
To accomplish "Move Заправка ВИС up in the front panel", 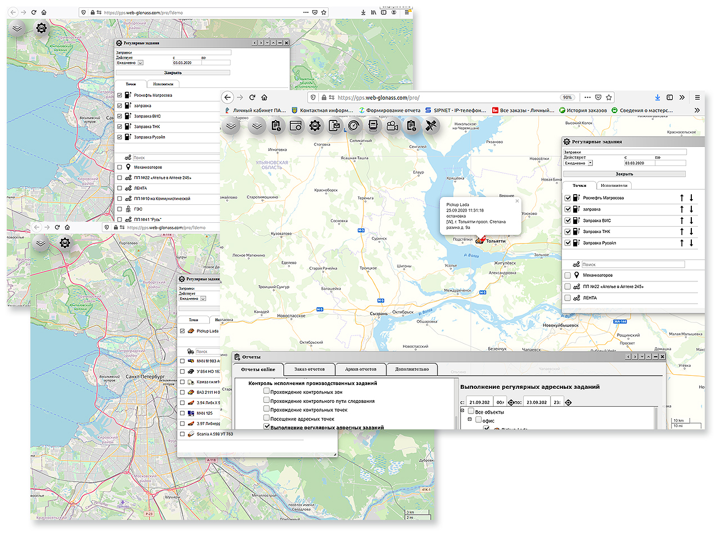I will pyautogui.click(x=681, y=221).
